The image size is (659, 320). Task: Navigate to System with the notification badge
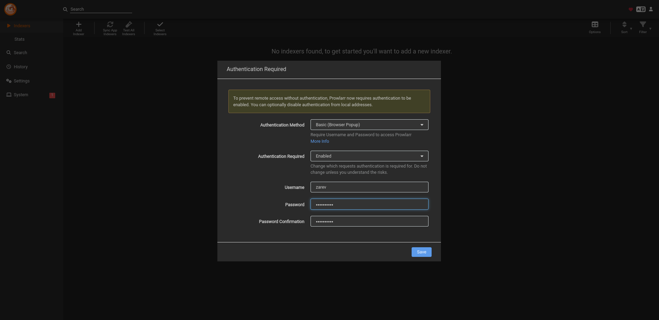coord(21,94)
